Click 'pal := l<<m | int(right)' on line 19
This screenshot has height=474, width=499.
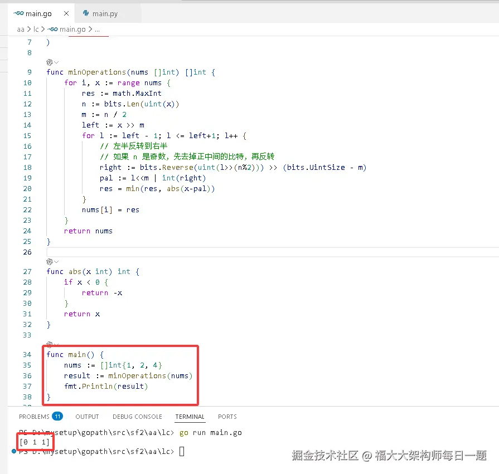pos(153,178)
